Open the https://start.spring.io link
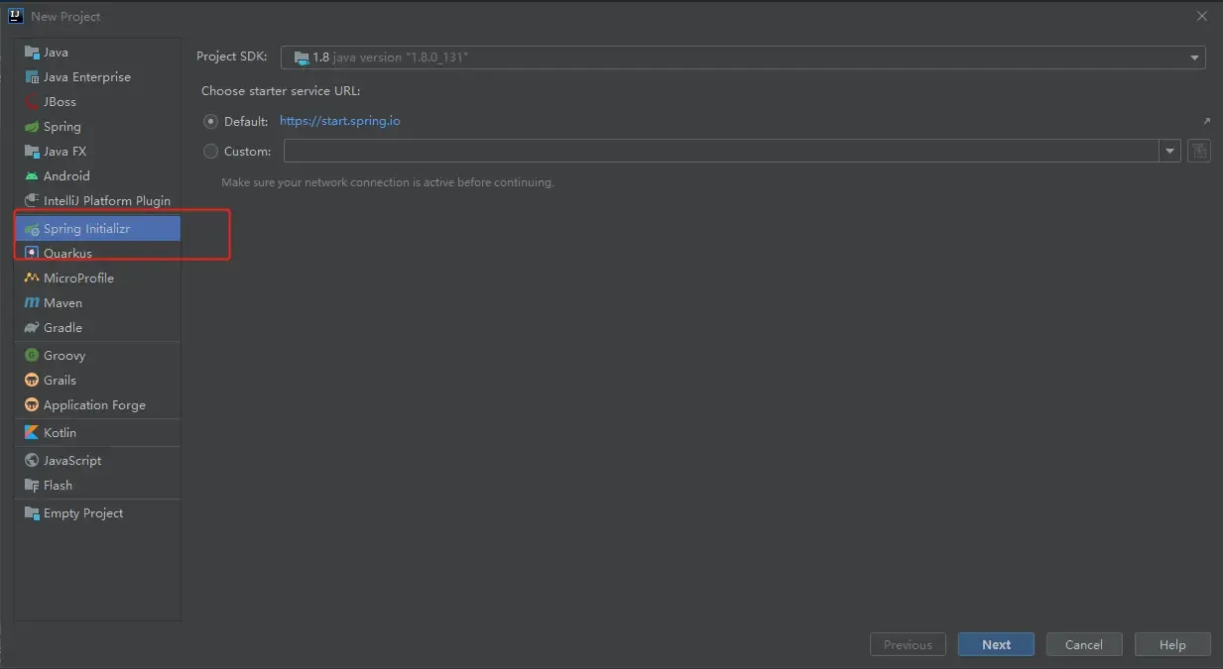 (340, 120)
